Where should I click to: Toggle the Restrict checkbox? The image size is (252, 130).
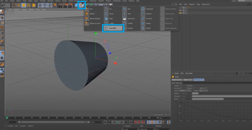(x=206, y=88)
